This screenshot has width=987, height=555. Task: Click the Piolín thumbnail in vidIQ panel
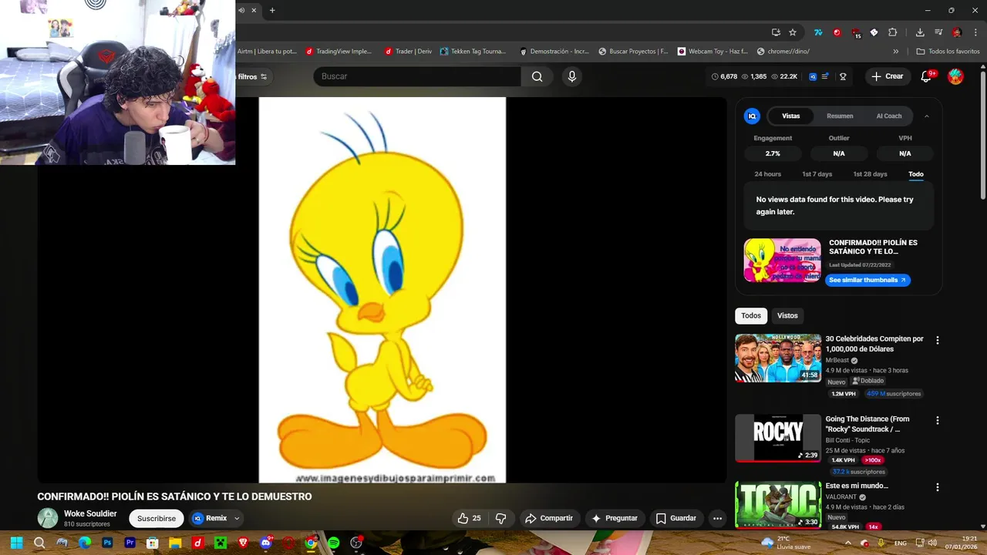click(x=783, y=260)
